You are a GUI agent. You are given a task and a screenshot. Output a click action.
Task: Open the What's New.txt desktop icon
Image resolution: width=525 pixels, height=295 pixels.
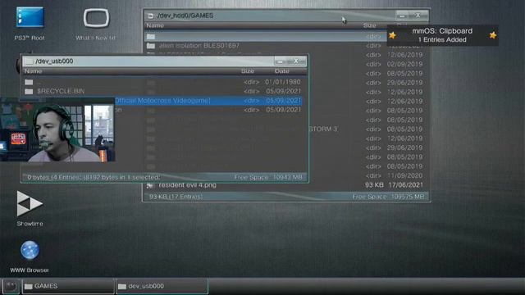[x=96, y=23]
